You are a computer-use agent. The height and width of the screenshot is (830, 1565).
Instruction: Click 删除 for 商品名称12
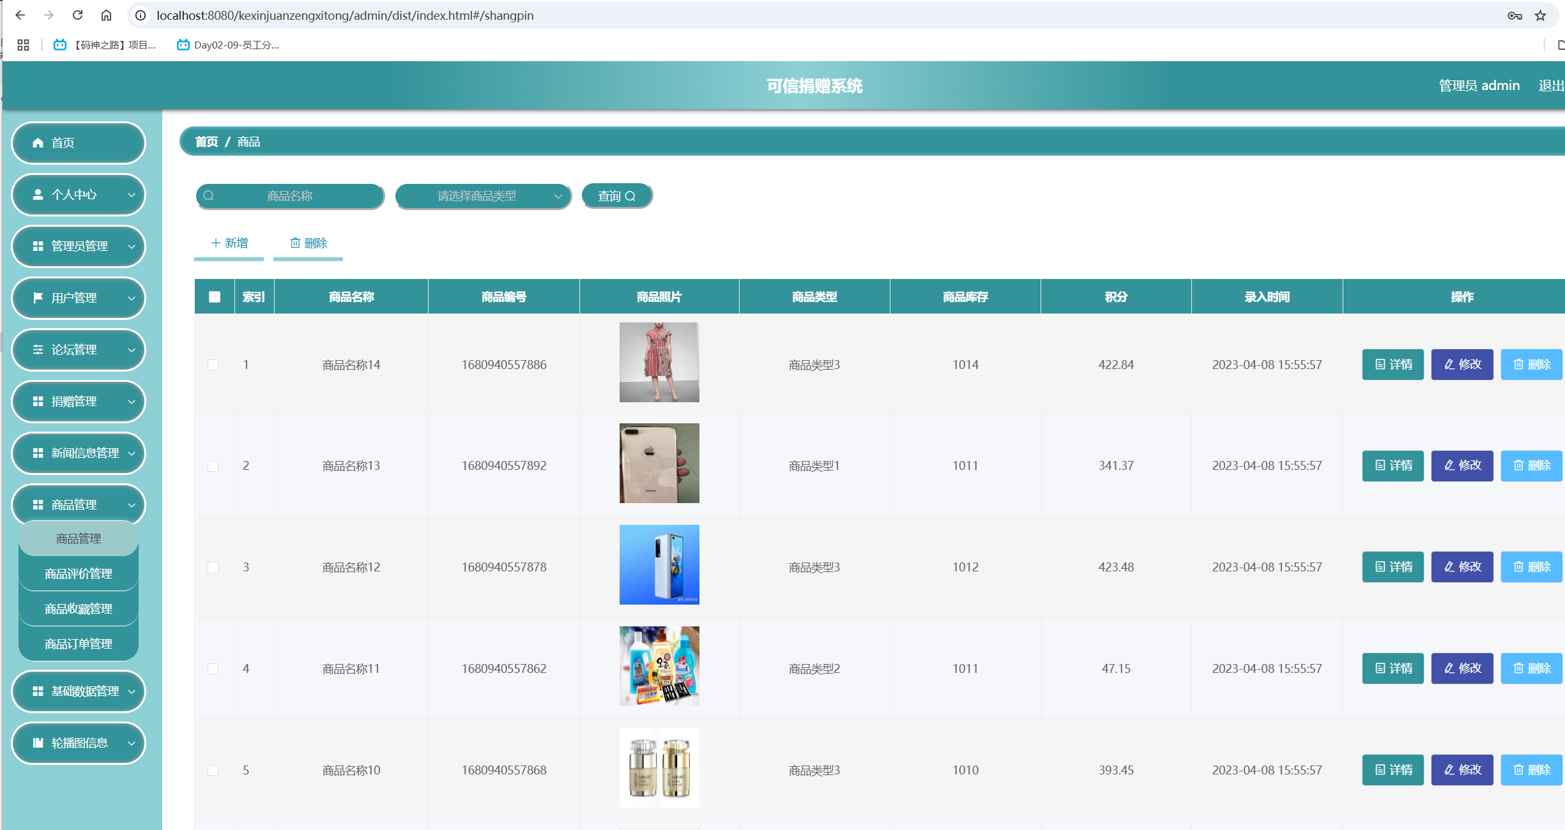pyautogui.click(x=1532, y=567)
